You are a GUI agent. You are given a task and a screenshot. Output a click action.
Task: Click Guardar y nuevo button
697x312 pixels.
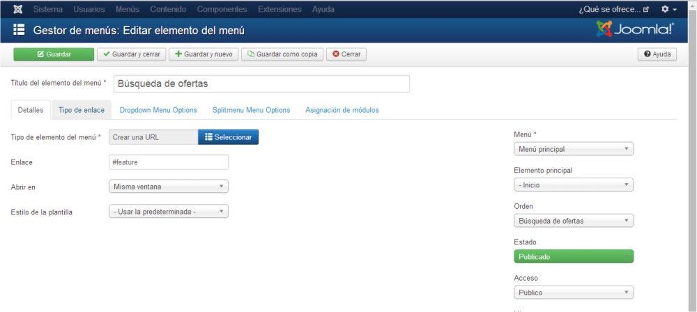click(204, 54)
